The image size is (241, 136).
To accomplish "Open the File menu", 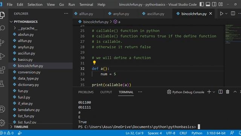I will (x=9, y=5).
